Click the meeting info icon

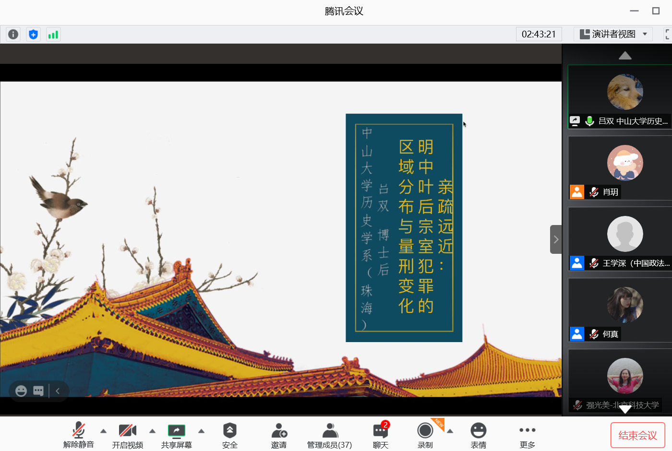point(13,35)
